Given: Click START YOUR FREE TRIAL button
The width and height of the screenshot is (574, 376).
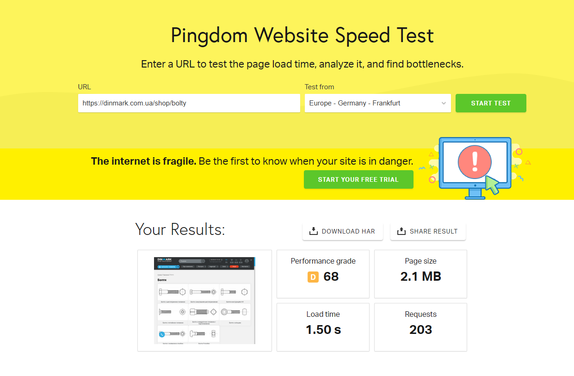Looking at the screenshot, I should (358, 179).
